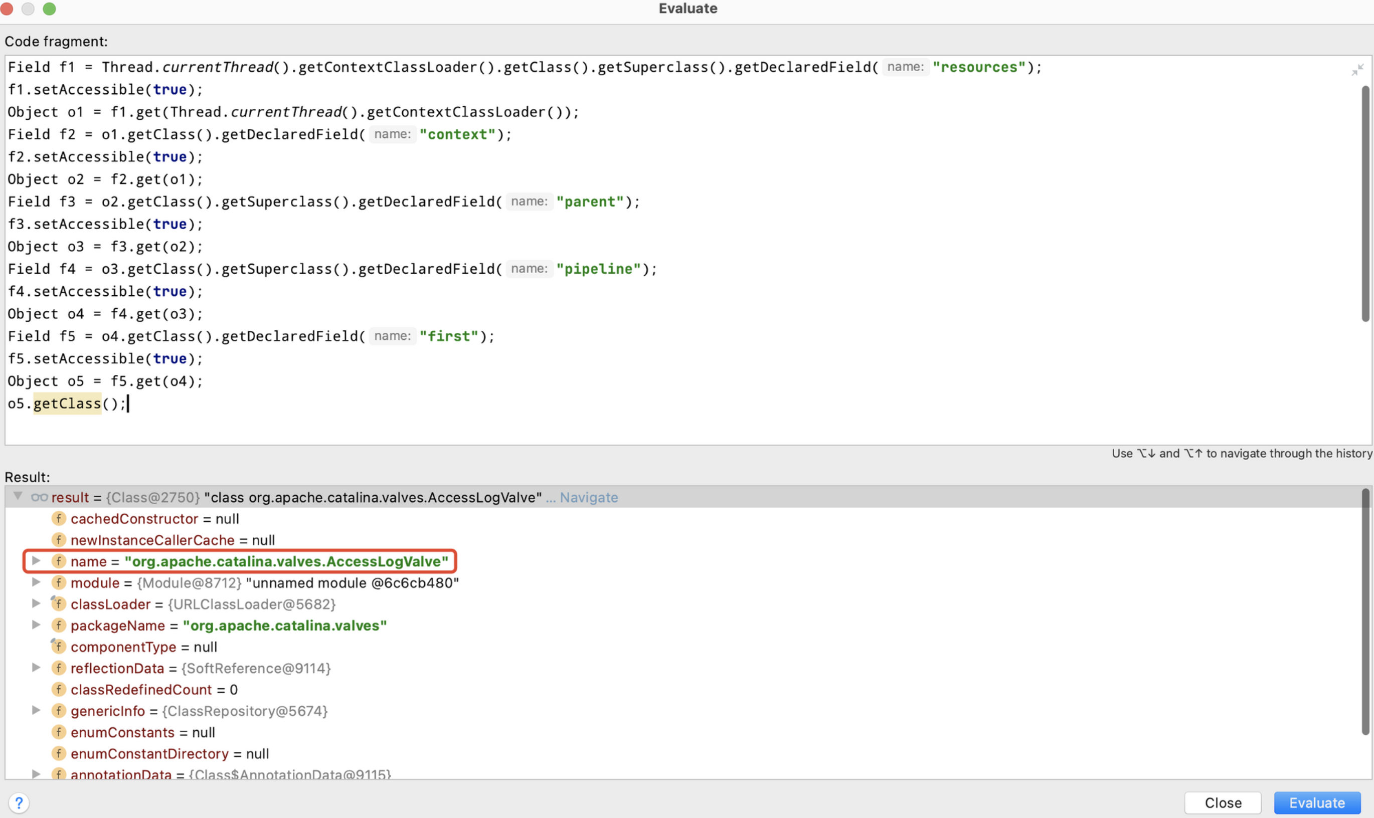Screen dimensions: 1374x818
Task: Click field icon of classRedefinedCount row
Action: tap(59, 690)
